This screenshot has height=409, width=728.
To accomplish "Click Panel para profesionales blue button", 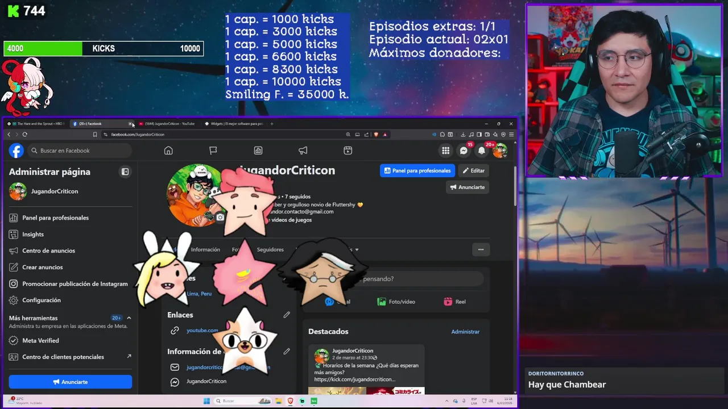I will click(417, 170).
